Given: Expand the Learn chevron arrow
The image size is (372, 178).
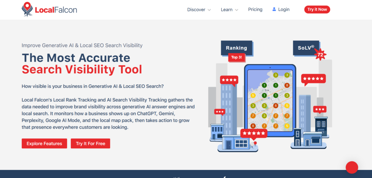Looking at the screenshot, I should point(236,10).
